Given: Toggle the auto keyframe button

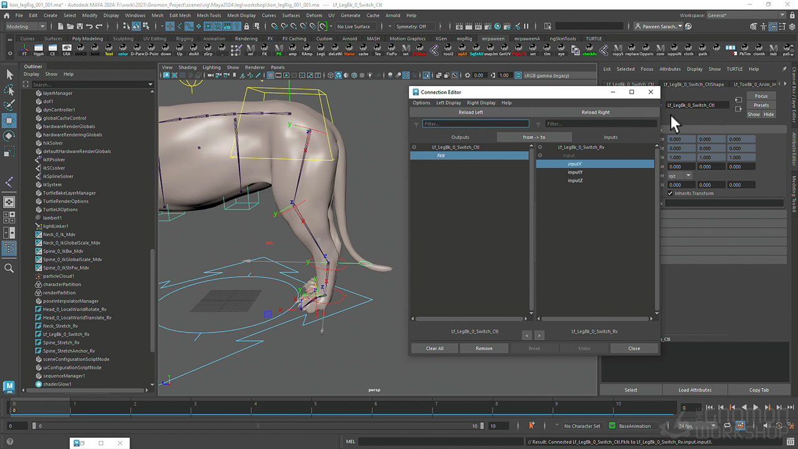Looking at the screenshot, I should pyautogui.click(x=532, y=426).
